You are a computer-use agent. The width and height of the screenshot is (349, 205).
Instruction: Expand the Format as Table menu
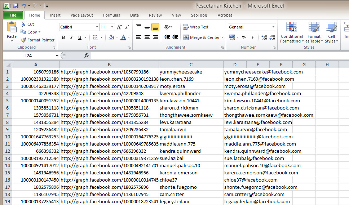point(314,32)
